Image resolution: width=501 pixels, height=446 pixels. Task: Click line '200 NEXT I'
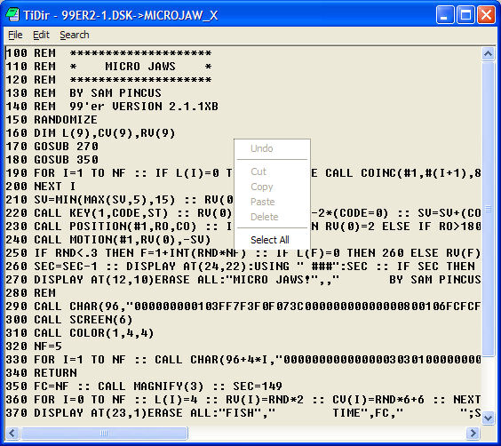[41, 187]
